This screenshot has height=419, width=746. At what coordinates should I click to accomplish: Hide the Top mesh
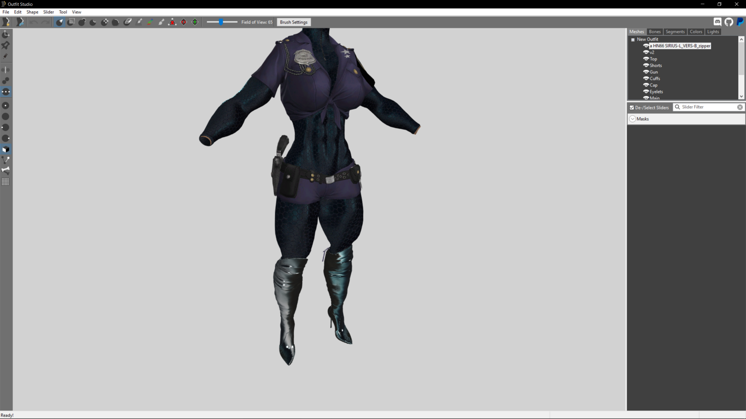click(x=646, y=59)
